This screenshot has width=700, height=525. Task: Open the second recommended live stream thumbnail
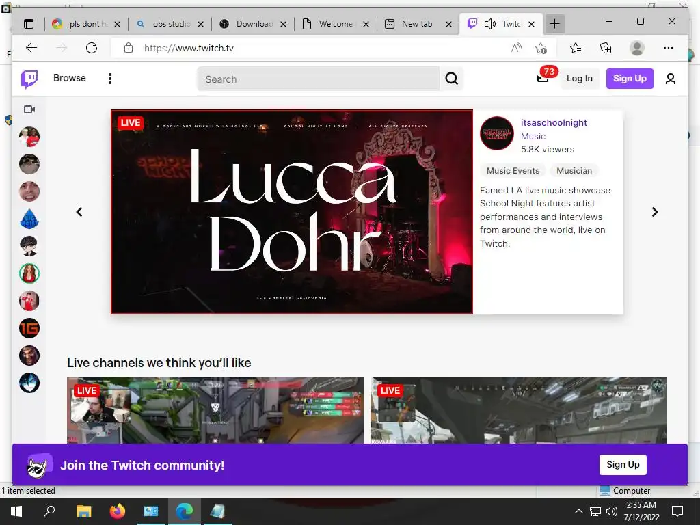tap(519, 410)
